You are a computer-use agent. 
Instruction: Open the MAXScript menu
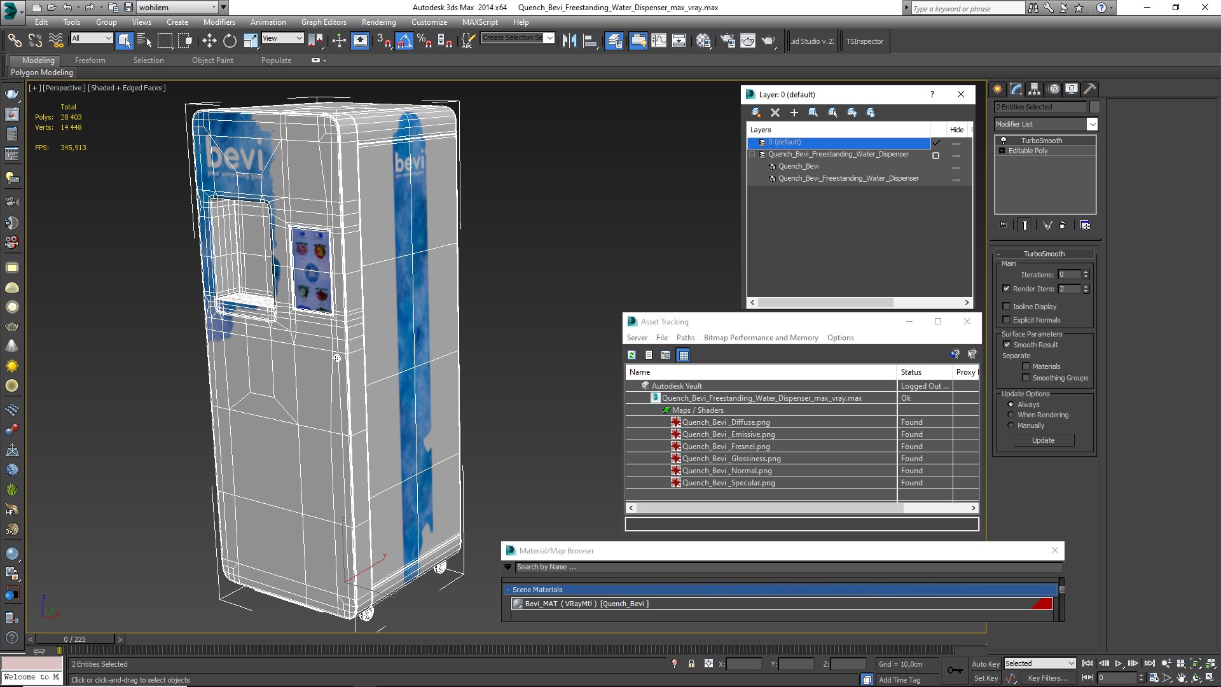480,22
